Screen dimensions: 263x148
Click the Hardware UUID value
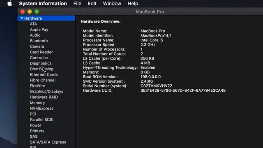pos(183,90)
